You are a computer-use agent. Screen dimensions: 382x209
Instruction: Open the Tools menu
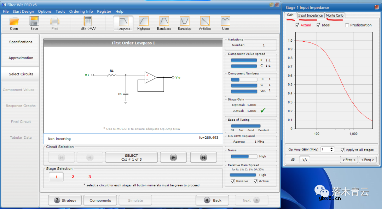coord(60,11)
